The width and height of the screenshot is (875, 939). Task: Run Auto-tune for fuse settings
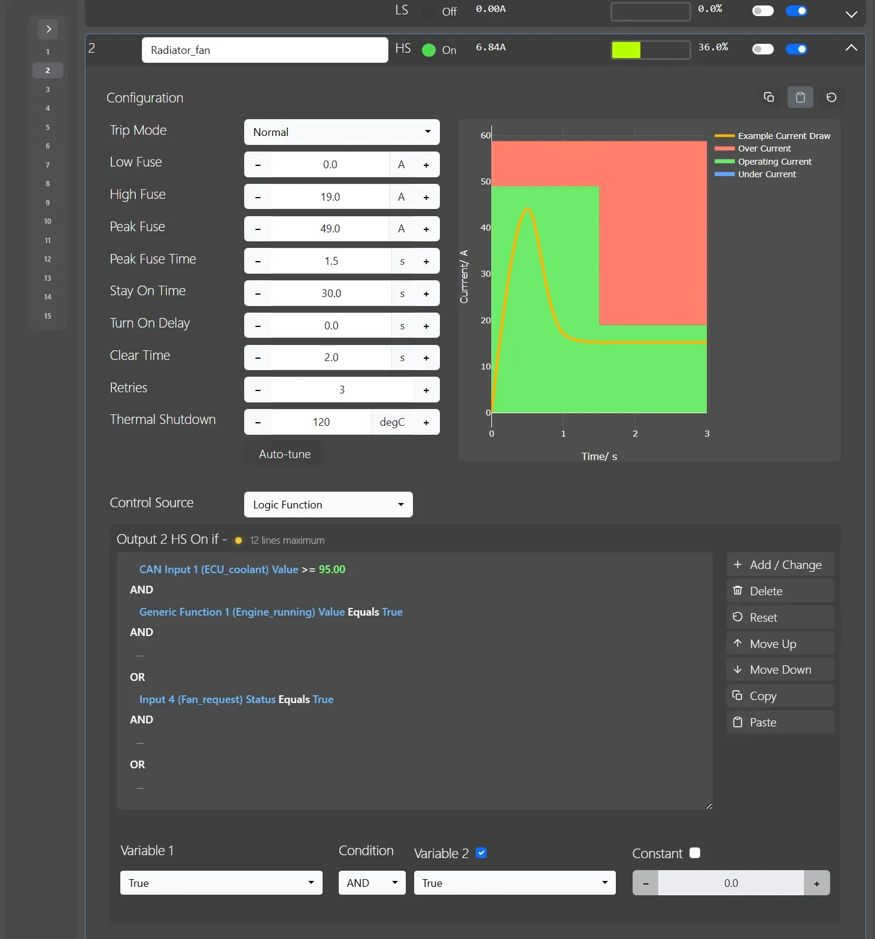[x=285, y=454]
